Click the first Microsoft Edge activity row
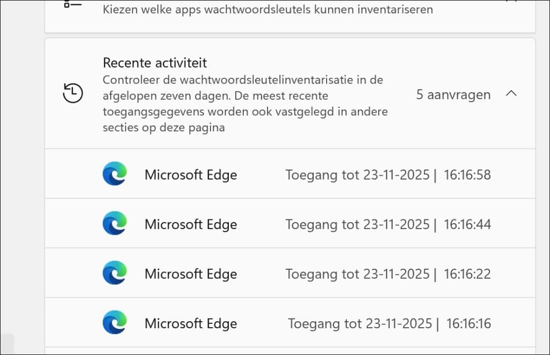Viewport: 550px width, 355px height. [x=290, y=174]
